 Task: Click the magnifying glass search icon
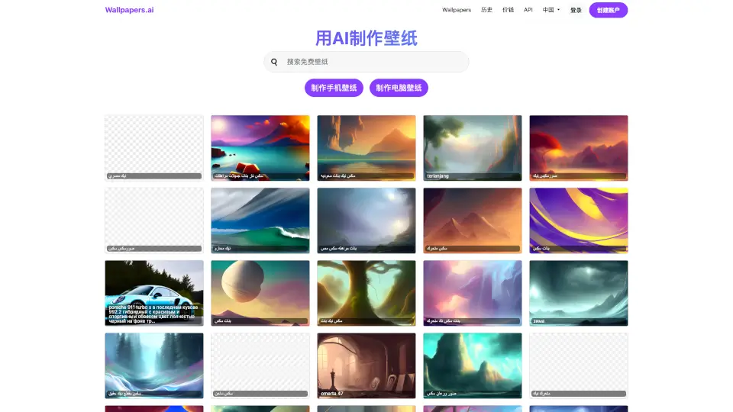point(275,62)
